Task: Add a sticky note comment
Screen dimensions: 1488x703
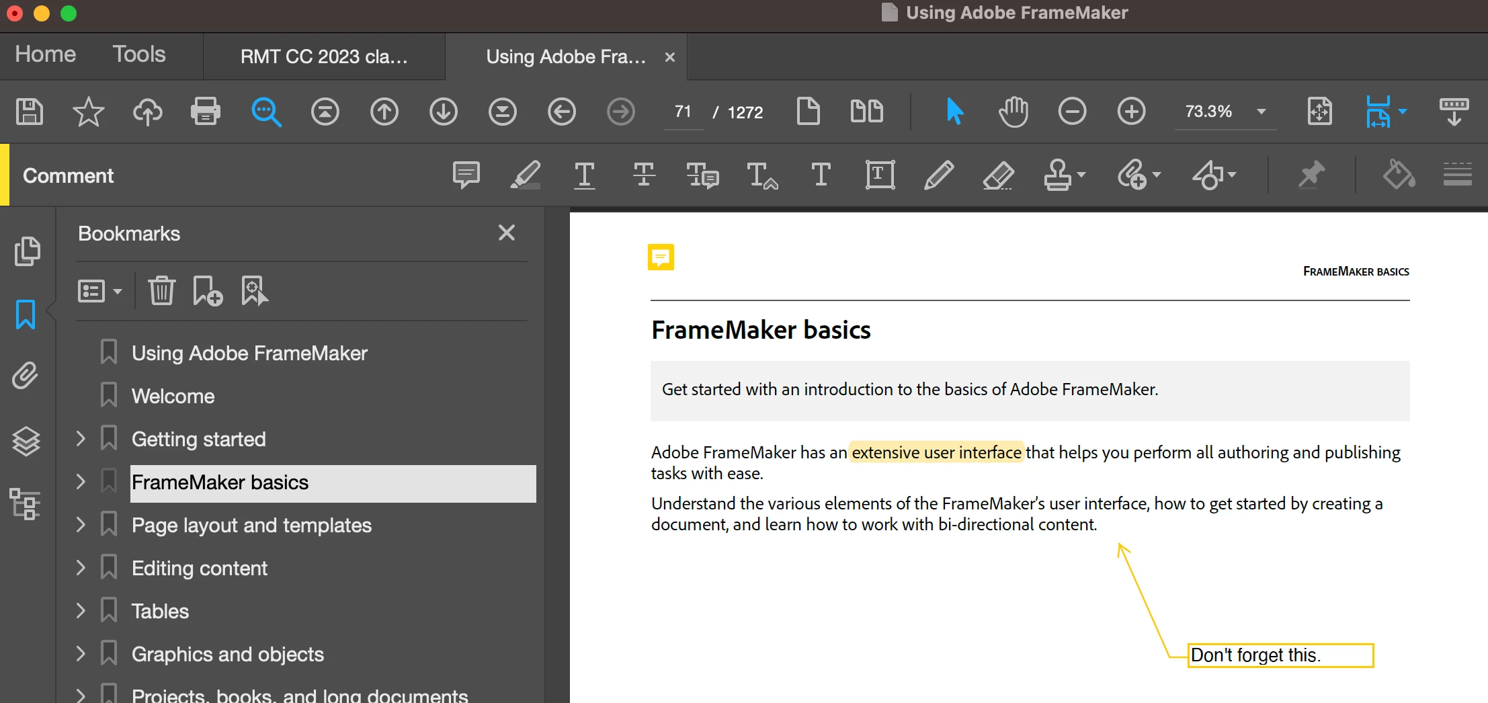Action: (466, 175)
